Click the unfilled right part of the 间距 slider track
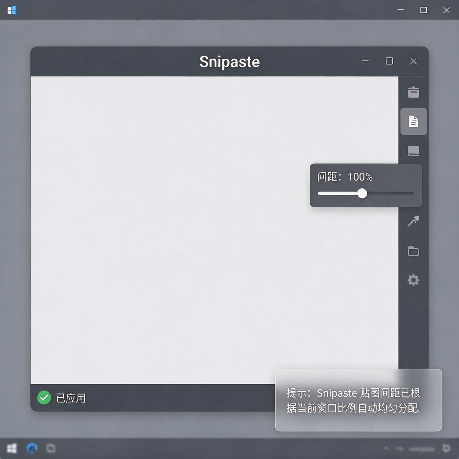The width and height of the screenshot is (459, 459). 390,194
